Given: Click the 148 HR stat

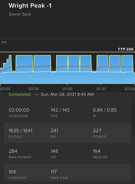Looking at the screenshot, I should [54, 153].
